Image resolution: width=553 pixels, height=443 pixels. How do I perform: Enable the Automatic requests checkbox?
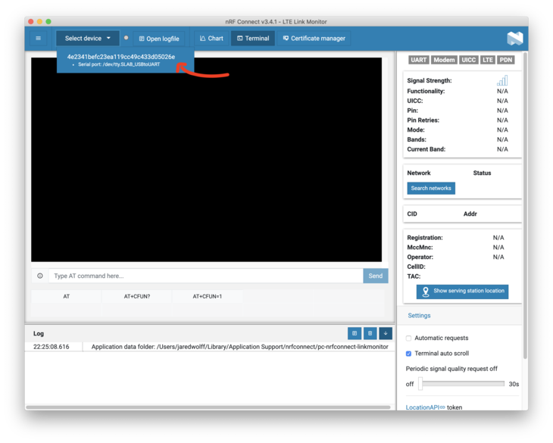[x=409, y=338]
